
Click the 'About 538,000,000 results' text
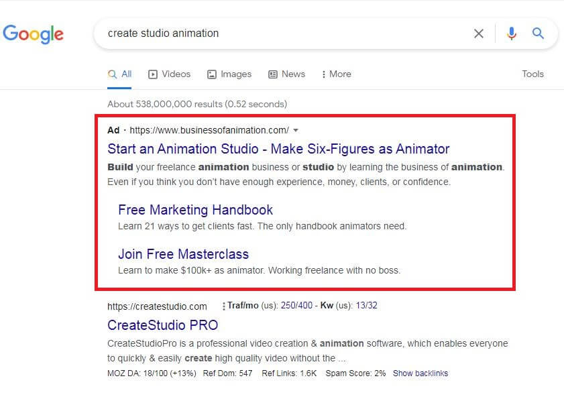pos(197,105)
